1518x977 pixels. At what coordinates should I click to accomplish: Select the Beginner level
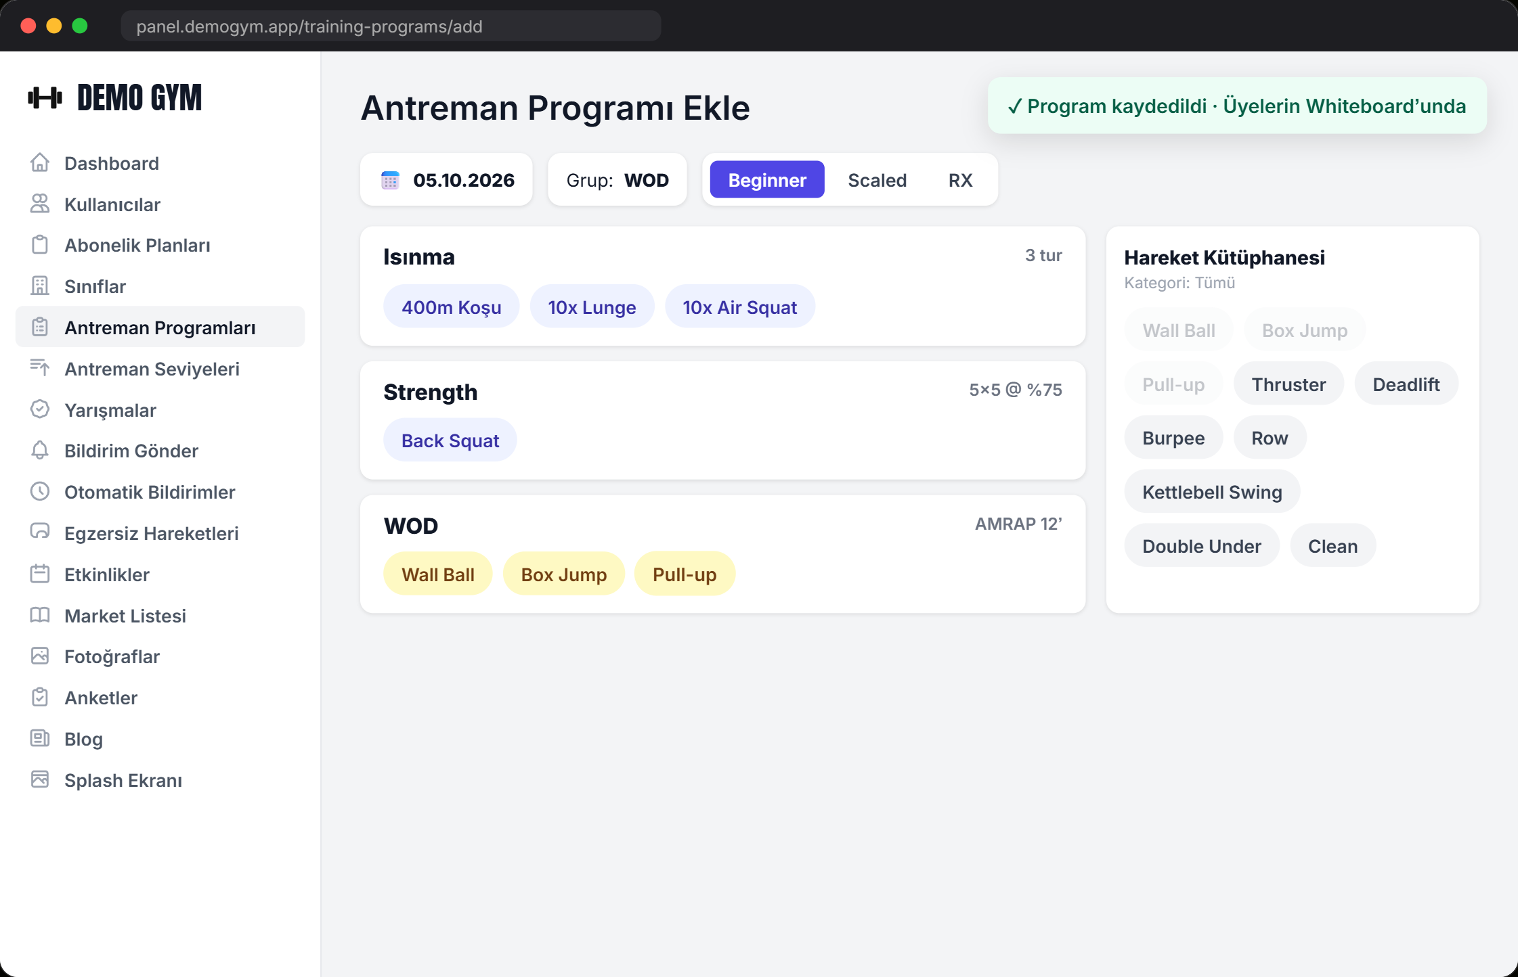point(767,180)
